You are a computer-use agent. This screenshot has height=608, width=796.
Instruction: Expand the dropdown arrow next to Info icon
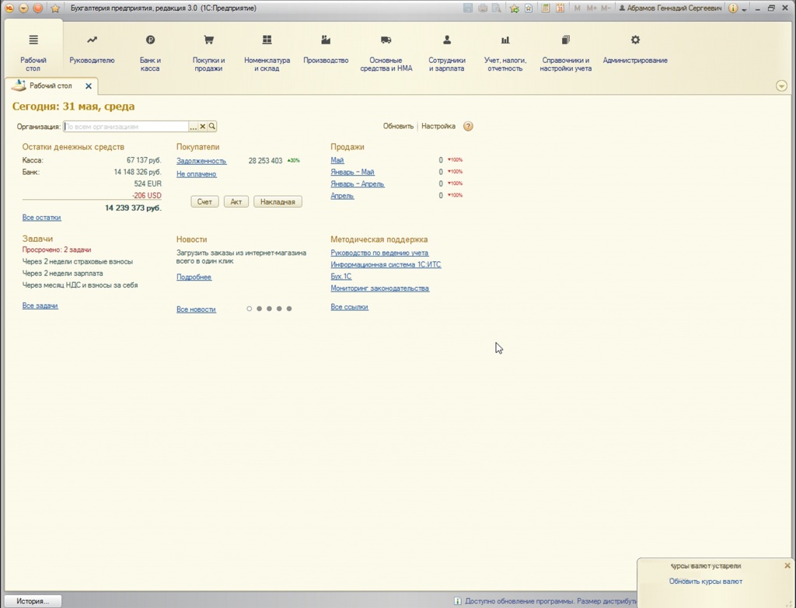point(744,9)
